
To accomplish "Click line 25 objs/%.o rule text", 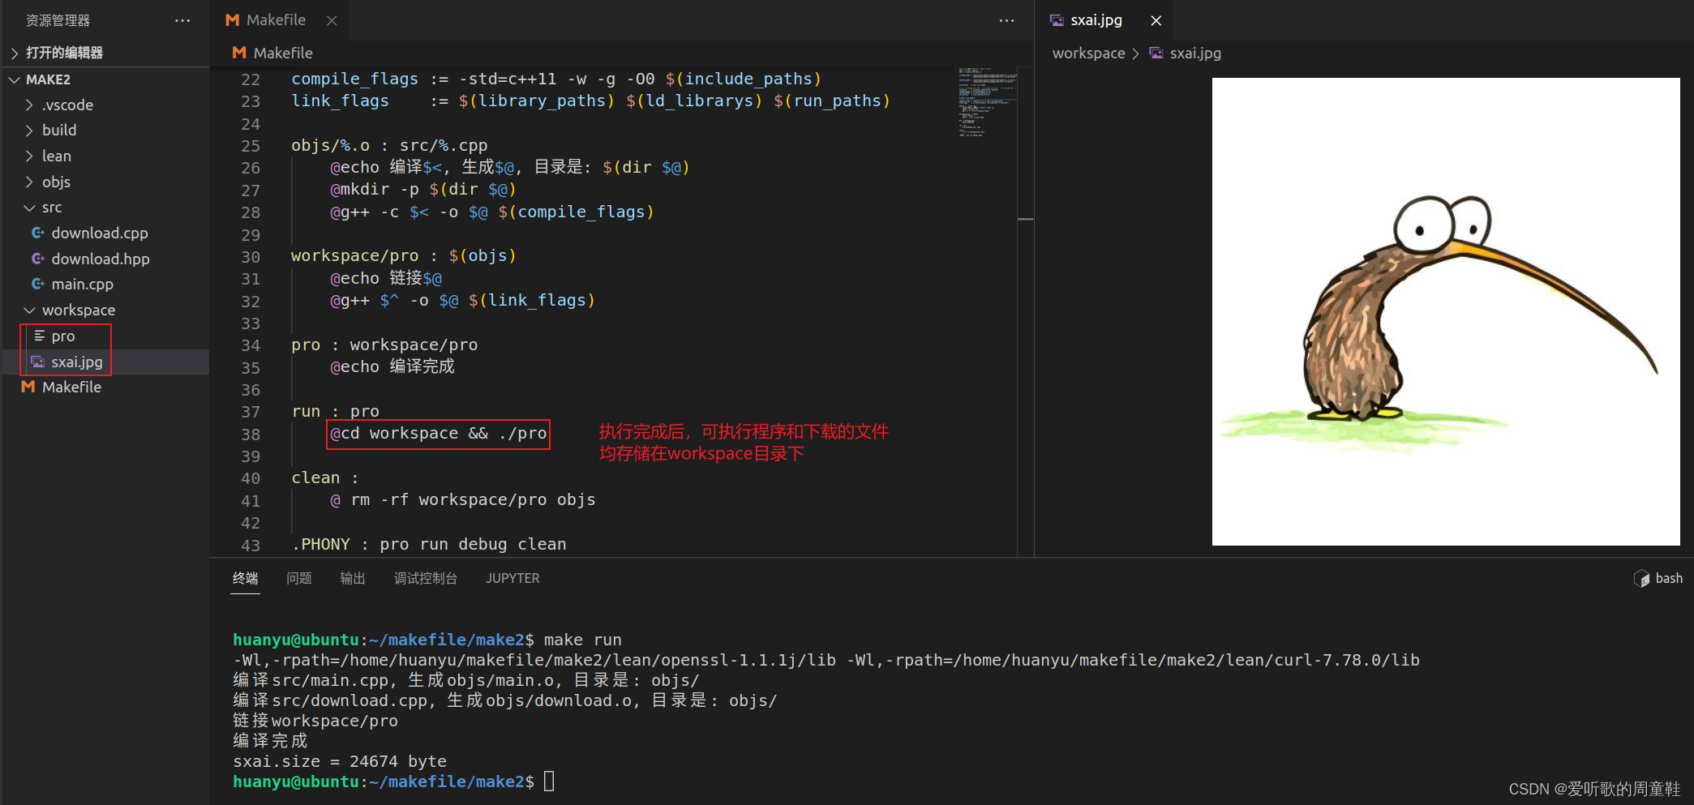I will [389, 146].
